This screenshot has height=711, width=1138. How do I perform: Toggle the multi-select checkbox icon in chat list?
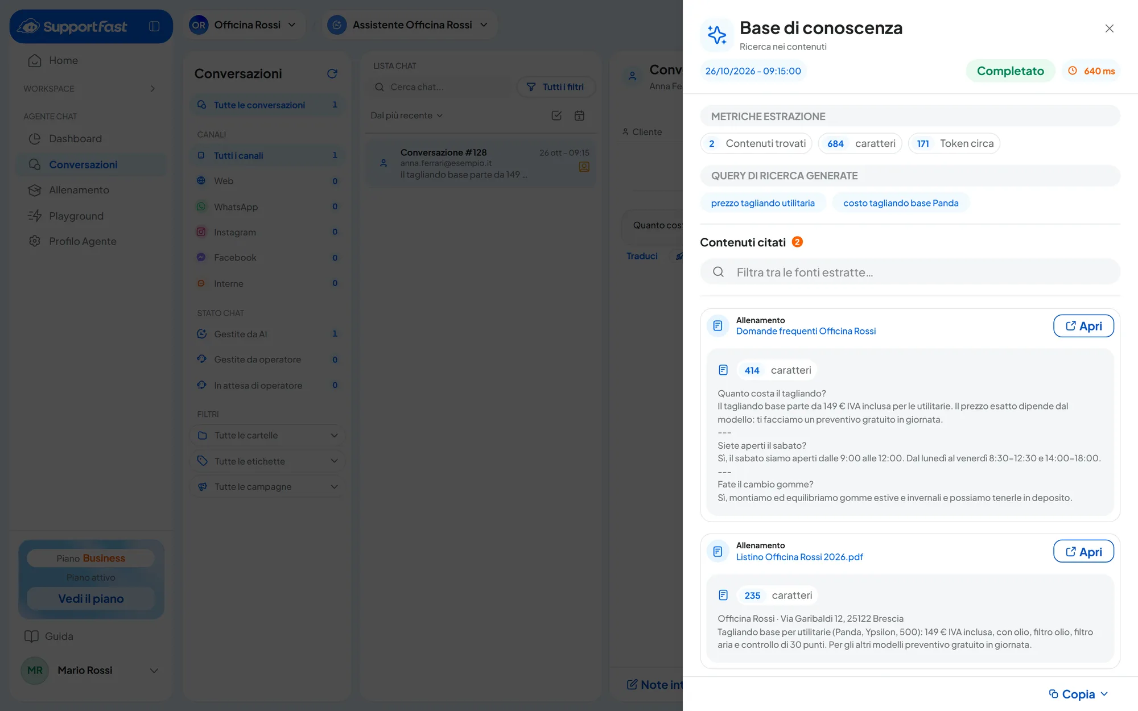click(556, 115)
